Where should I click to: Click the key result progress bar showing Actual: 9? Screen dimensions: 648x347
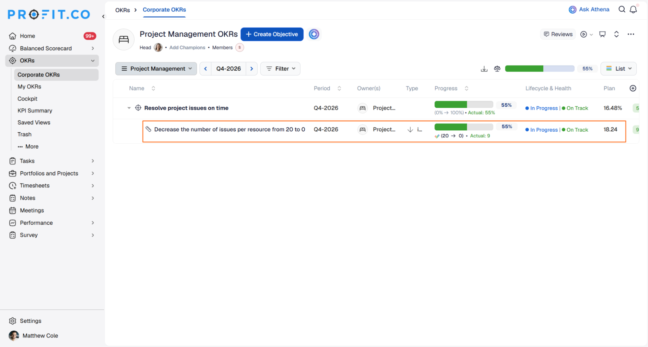click(x=464, y=127)
